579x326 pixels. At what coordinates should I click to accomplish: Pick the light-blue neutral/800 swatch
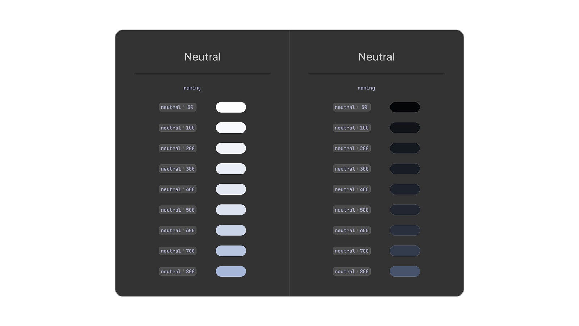[231, 271]
